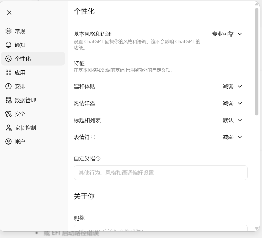Click the 昵称 input field
262x238 pixels.
tap(161, 228)
